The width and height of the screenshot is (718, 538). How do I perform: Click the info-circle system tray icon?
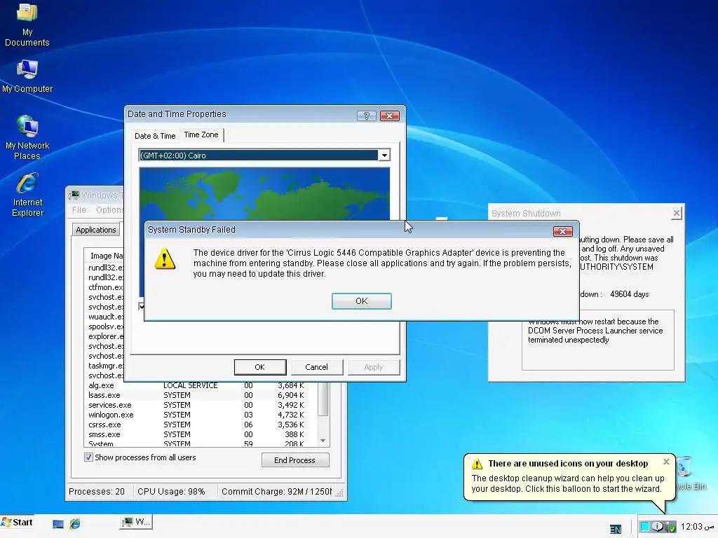point(658,527)
